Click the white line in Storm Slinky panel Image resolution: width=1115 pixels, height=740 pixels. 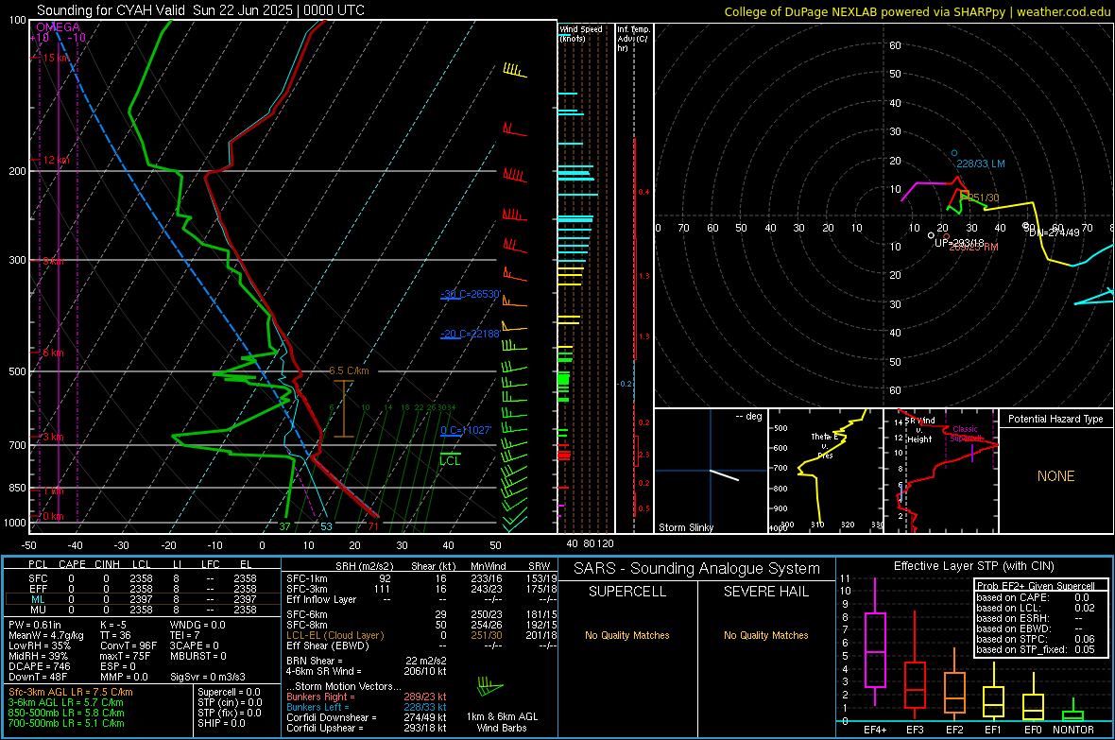[725, 475]
